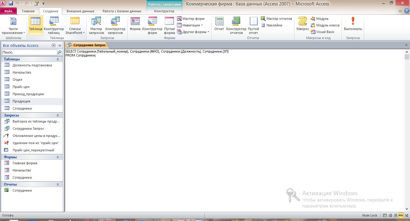
Task: Select Сотрудники report under Отчеты
Action: point(32,190)
